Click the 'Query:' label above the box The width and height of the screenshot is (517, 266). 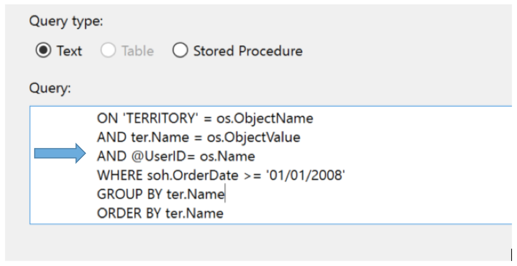tap(50, 88)
